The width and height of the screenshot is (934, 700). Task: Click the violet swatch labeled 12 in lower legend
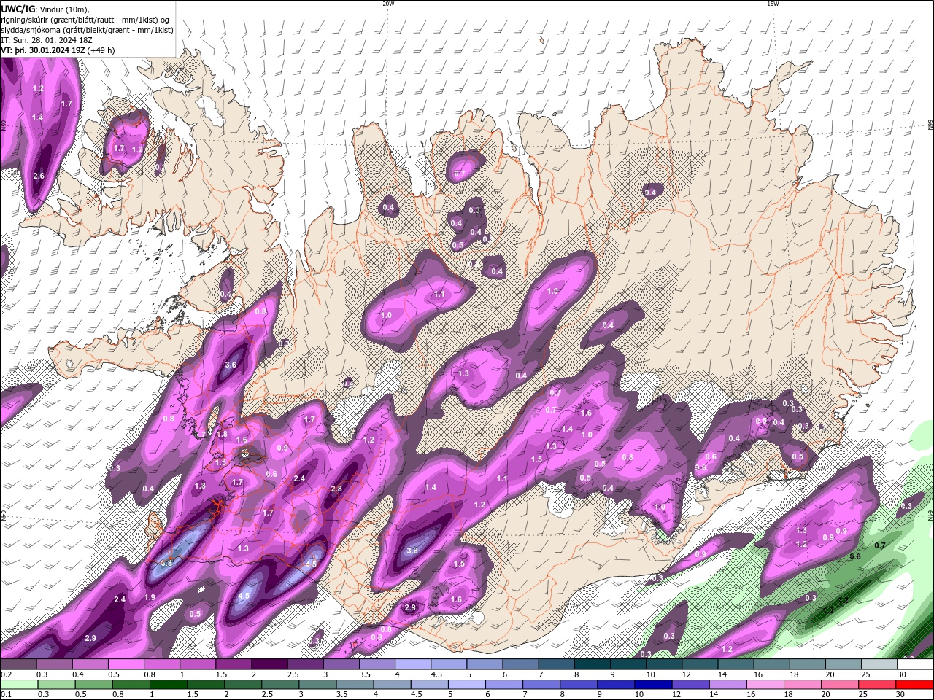[690, 685]
